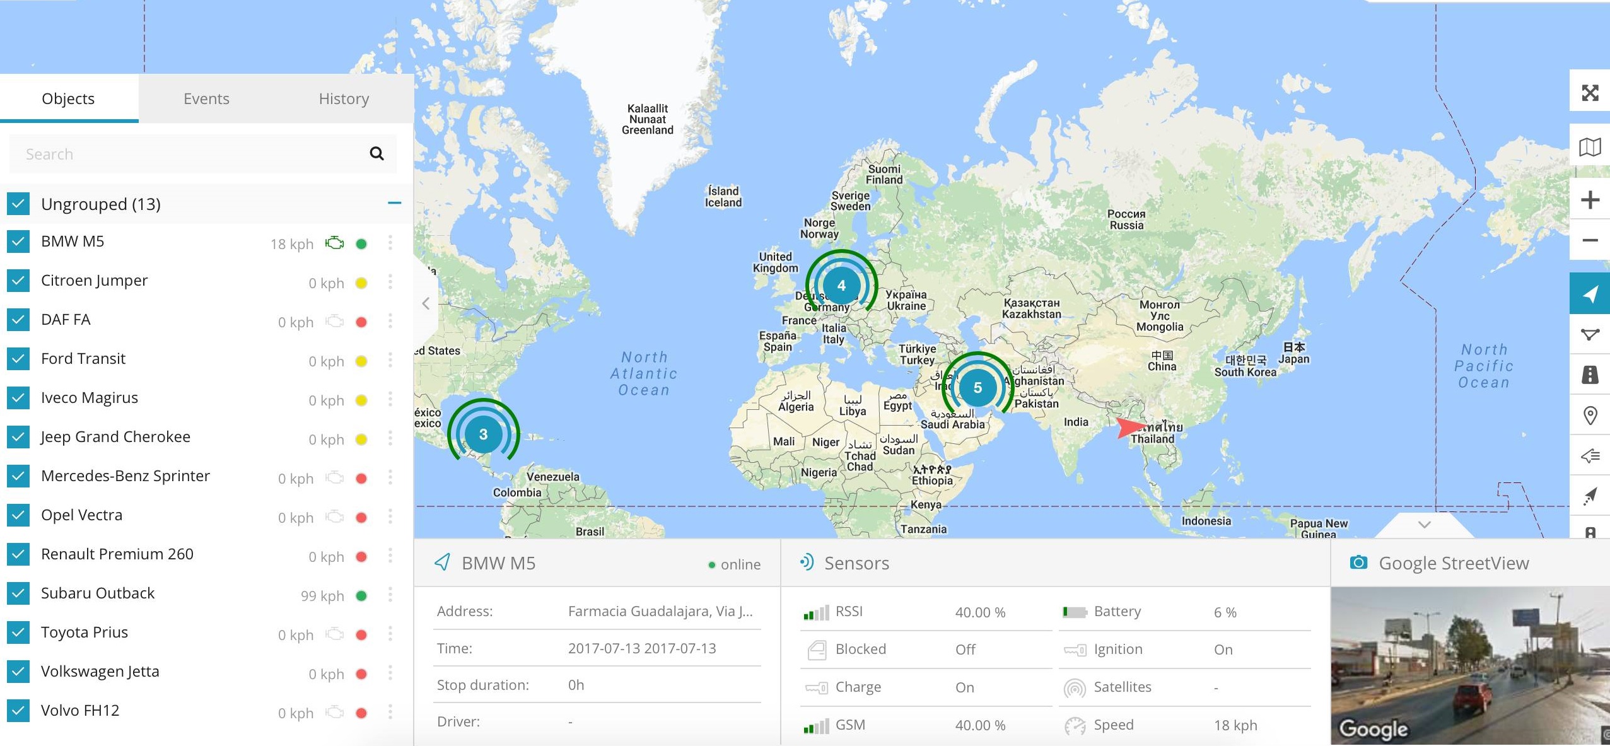Click the camera icon beside Google StreetView
1610x746 pixels.
coord(1358,562)
